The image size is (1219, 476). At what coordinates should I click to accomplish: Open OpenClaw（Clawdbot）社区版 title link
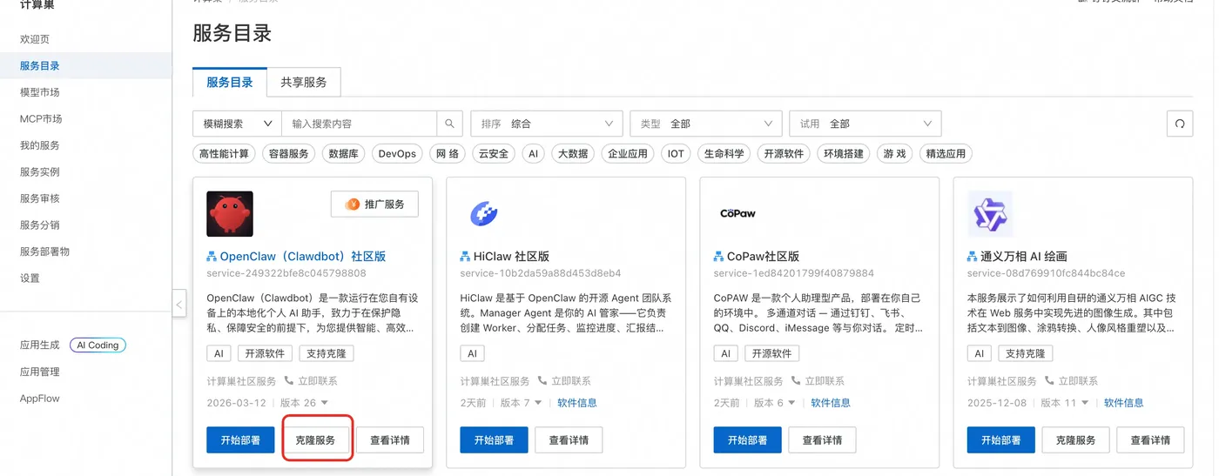tap(303, 257)
